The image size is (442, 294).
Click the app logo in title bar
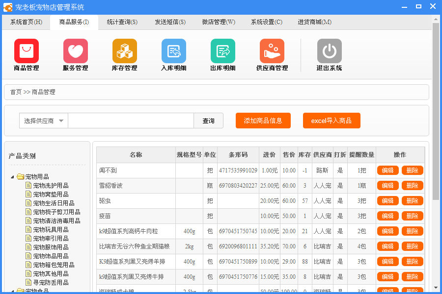click(8, 7)
